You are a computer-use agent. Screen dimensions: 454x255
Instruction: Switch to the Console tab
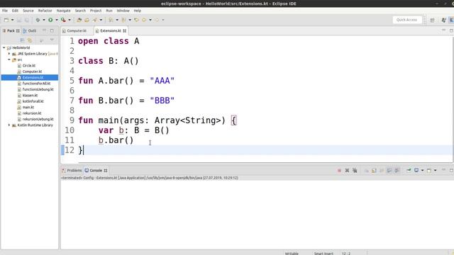pos(96,171)
